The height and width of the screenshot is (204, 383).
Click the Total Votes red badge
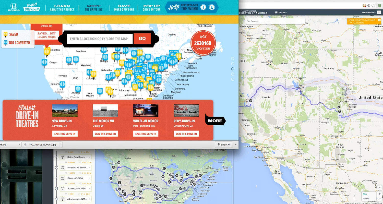(x=203, y=43)
